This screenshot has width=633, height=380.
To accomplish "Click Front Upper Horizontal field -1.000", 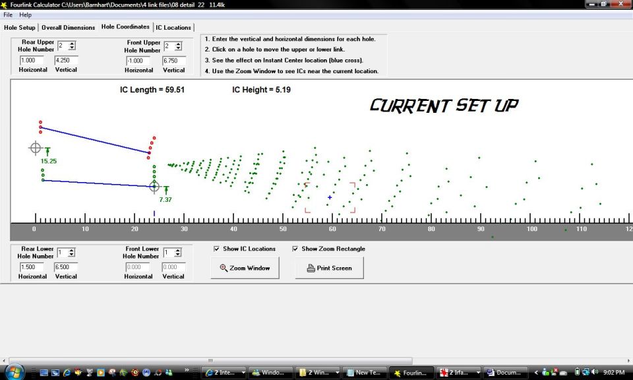I will click(x=138, y=61).
